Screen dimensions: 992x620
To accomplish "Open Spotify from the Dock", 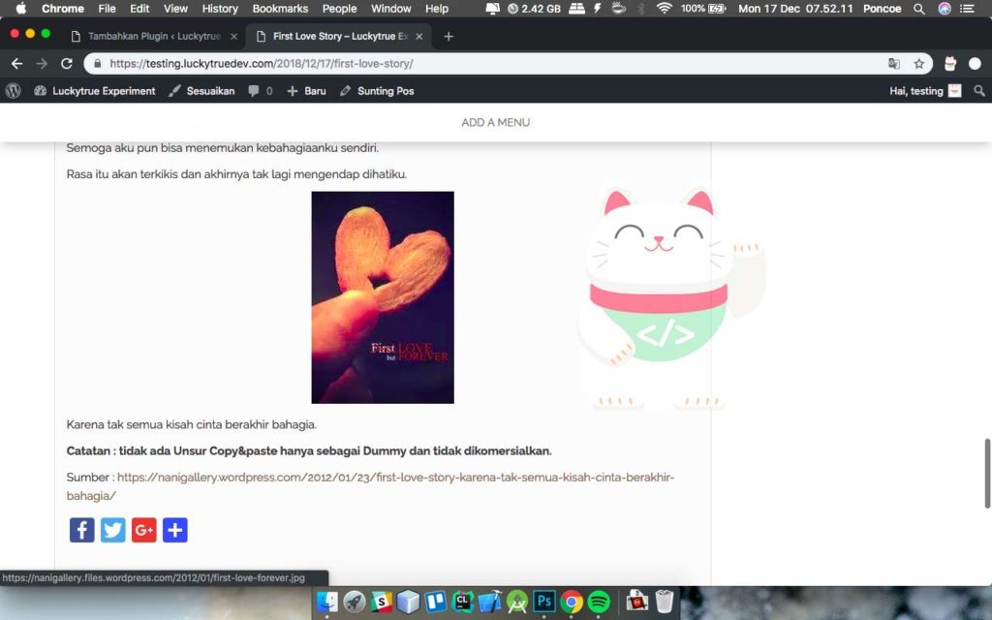I will 599,602.
